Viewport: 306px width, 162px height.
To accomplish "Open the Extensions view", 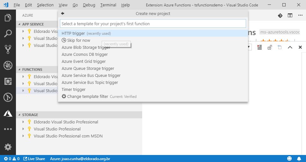I will click(x=8, y=81).
